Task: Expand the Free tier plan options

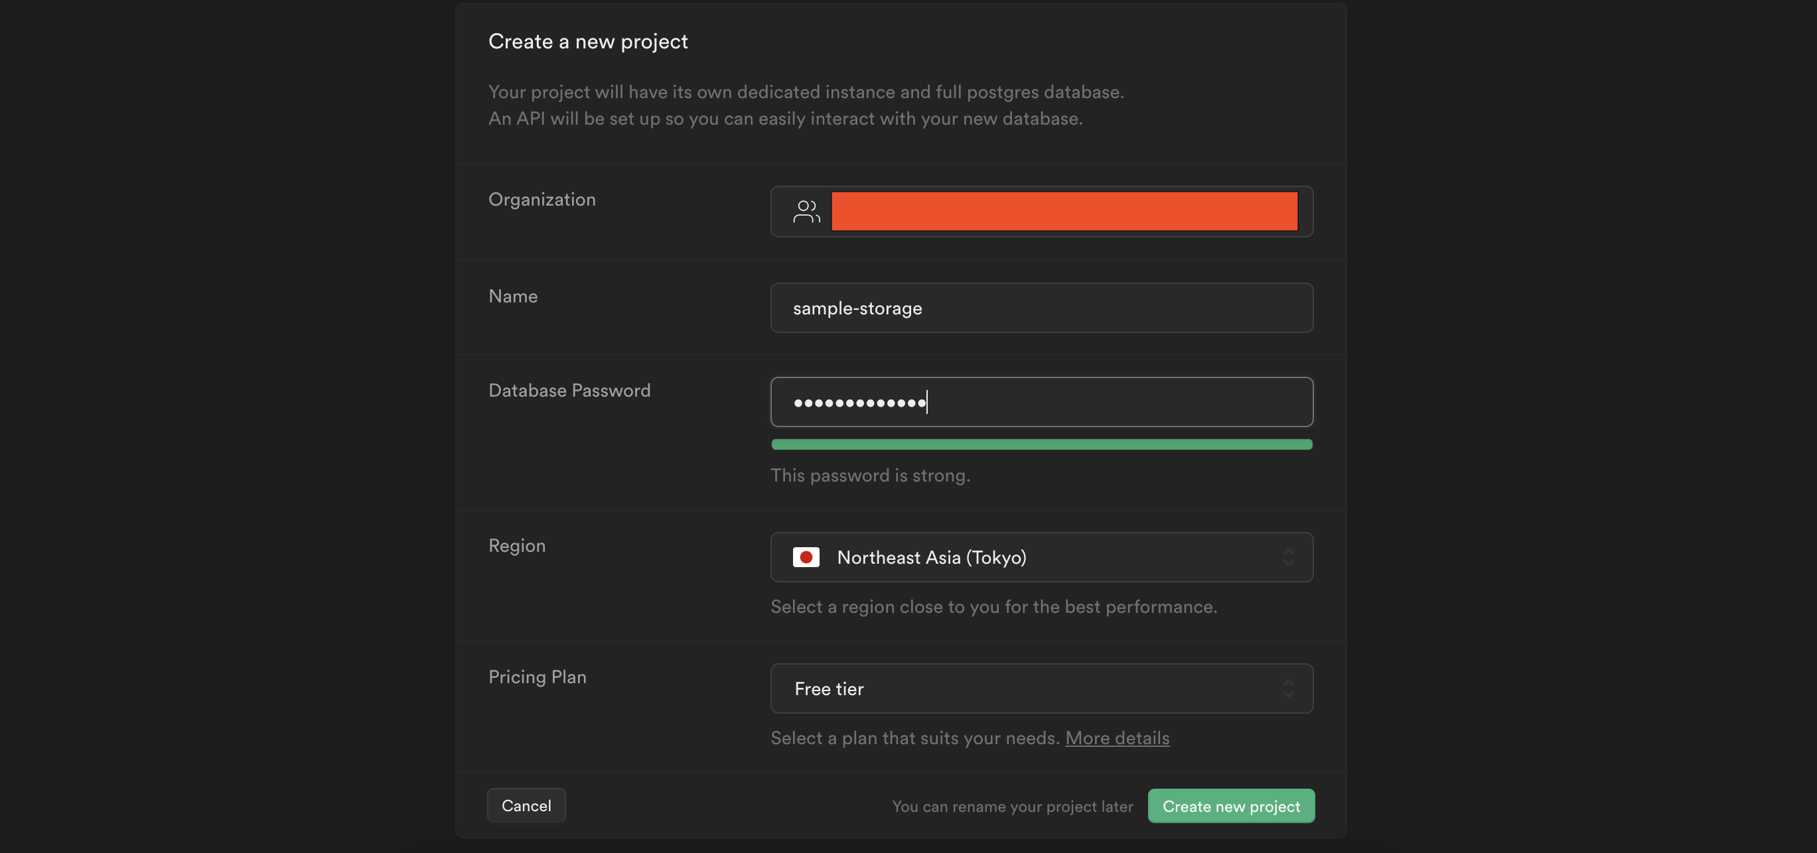Action: (x=1041, y=689)
